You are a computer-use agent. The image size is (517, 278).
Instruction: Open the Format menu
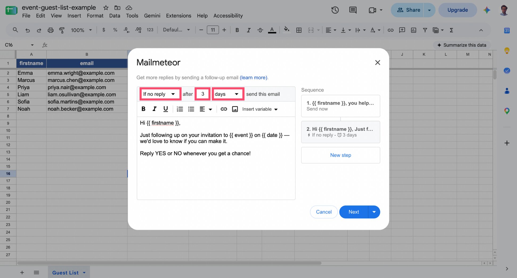click(x=95, y=16)
